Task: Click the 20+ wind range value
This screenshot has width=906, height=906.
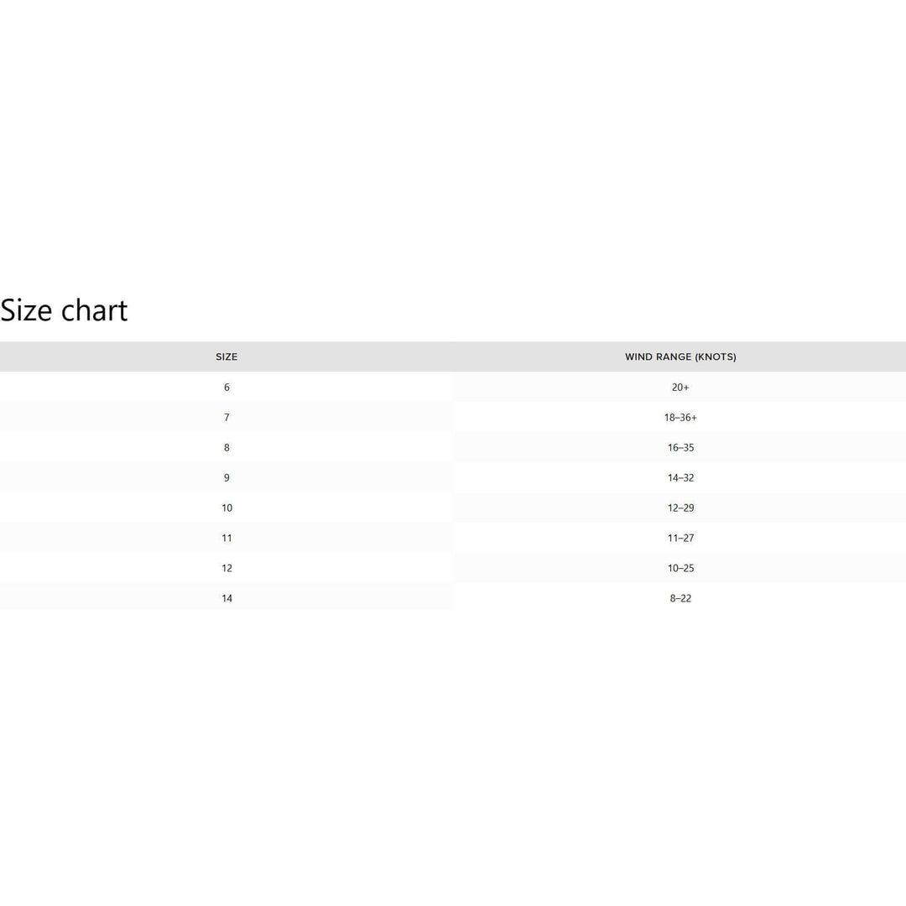Action: [680, 388]
